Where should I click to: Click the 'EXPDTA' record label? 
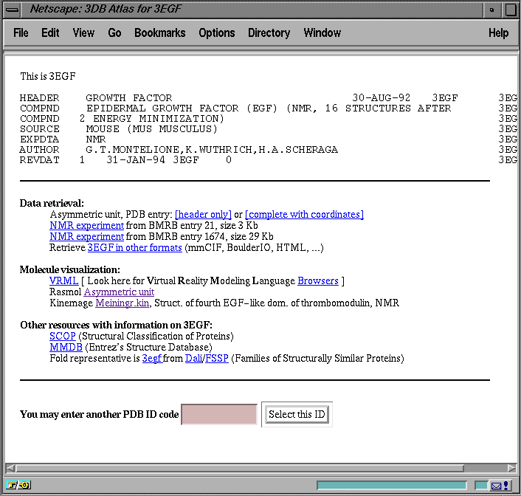point(39,139)
